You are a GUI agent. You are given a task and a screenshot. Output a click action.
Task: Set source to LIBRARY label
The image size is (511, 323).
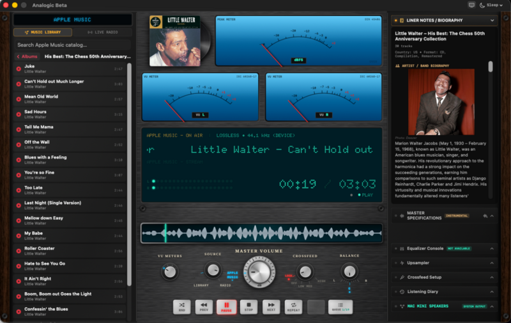click(x=201, y=285)
